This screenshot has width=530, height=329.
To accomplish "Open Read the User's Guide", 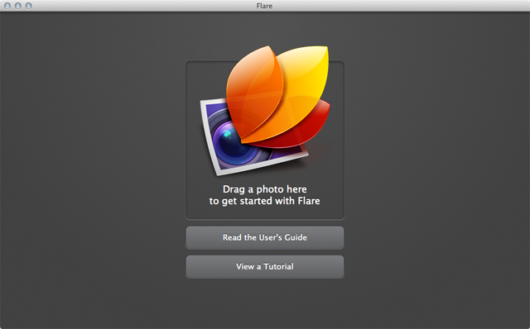I will 265,237.
